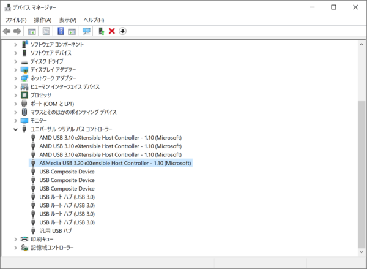This screenshot has width=367, height=269.
Task: Click the モニター display icon
Action: click(24, 121)
